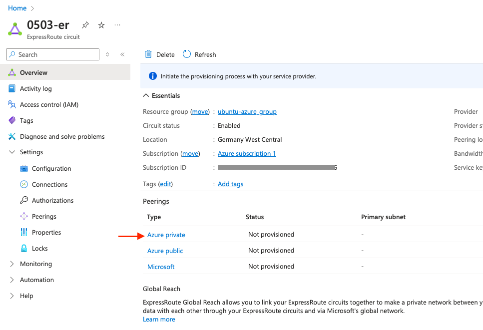Click the Overview icon in sidebar
Viewport: 483px width, 330px height.
12,73
